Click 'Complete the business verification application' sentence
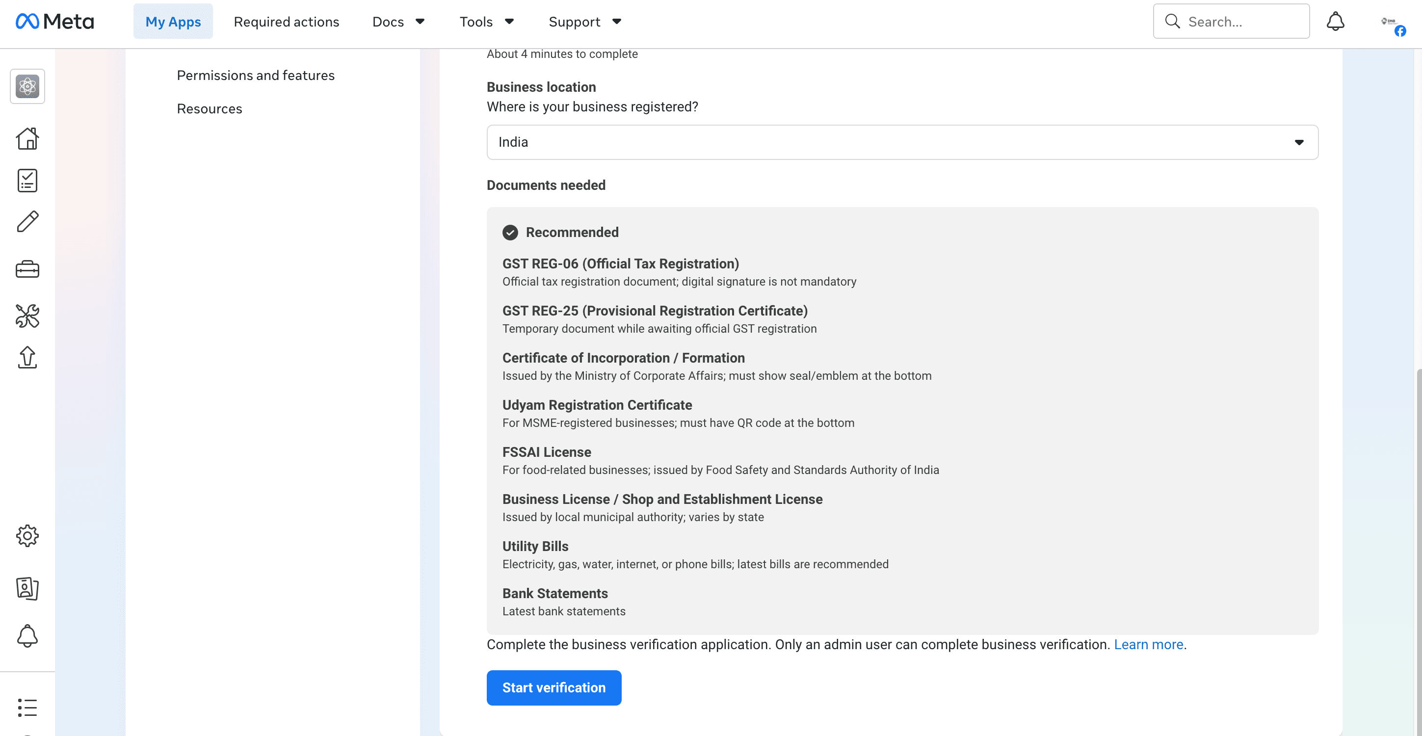Image resolution: width=1422 pixels, height=736 pixels. click(x=799, y=644)
